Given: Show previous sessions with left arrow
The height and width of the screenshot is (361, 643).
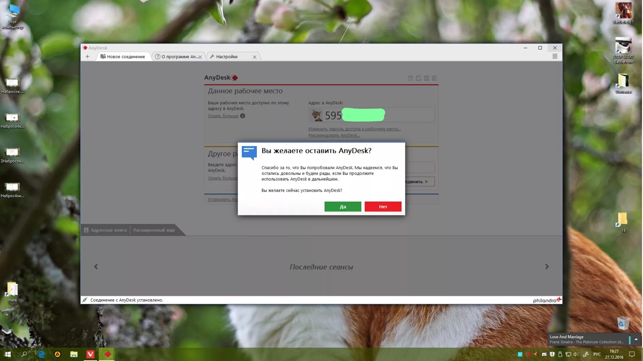Looking at the screenshot, I should point(96,267).
